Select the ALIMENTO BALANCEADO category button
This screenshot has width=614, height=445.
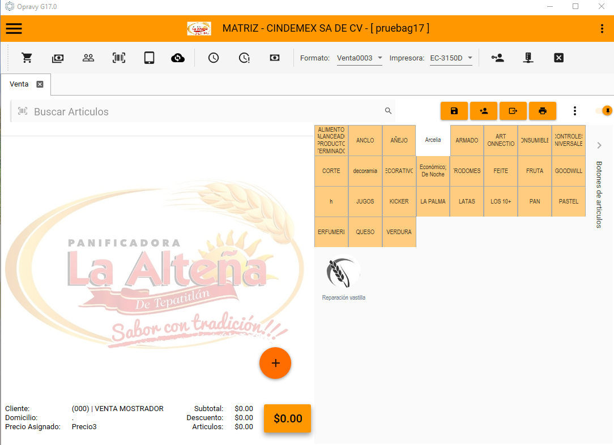coord(331,140)
